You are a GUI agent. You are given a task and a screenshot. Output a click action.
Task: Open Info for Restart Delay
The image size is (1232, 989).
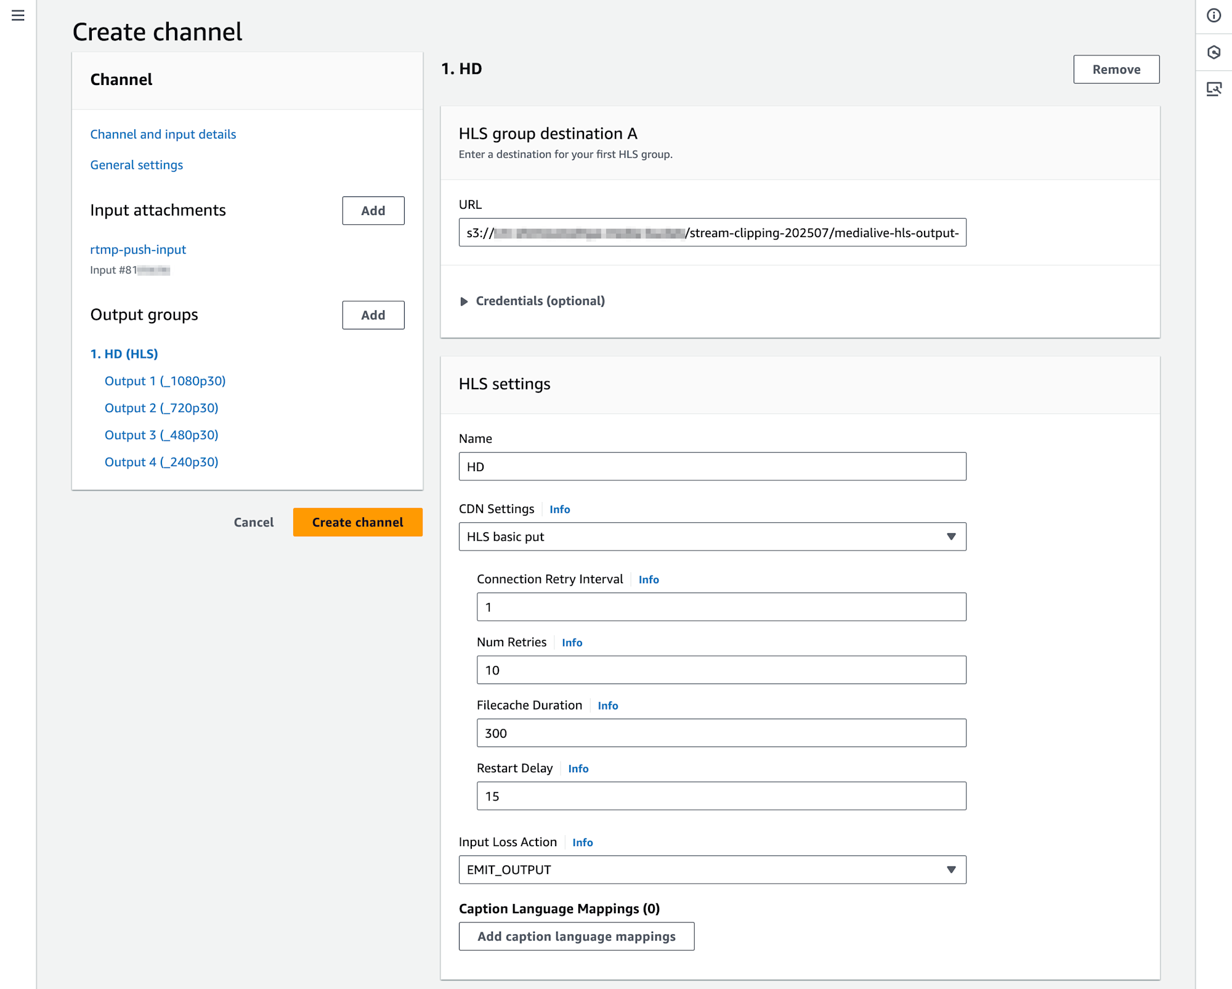[x=578, y=769]
